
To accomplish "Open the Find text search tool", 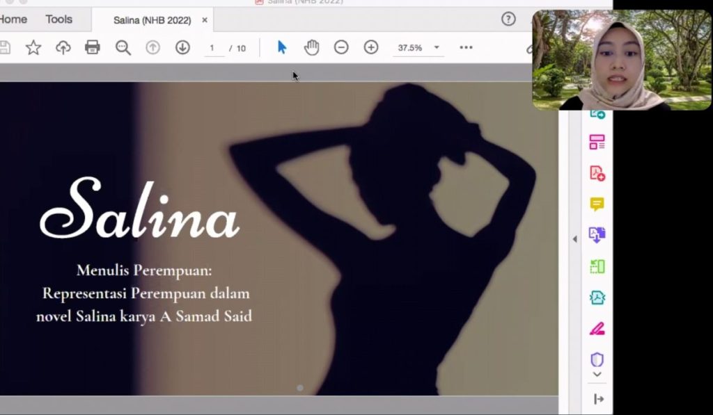I will pyautogui.click(x=123, y=47).
